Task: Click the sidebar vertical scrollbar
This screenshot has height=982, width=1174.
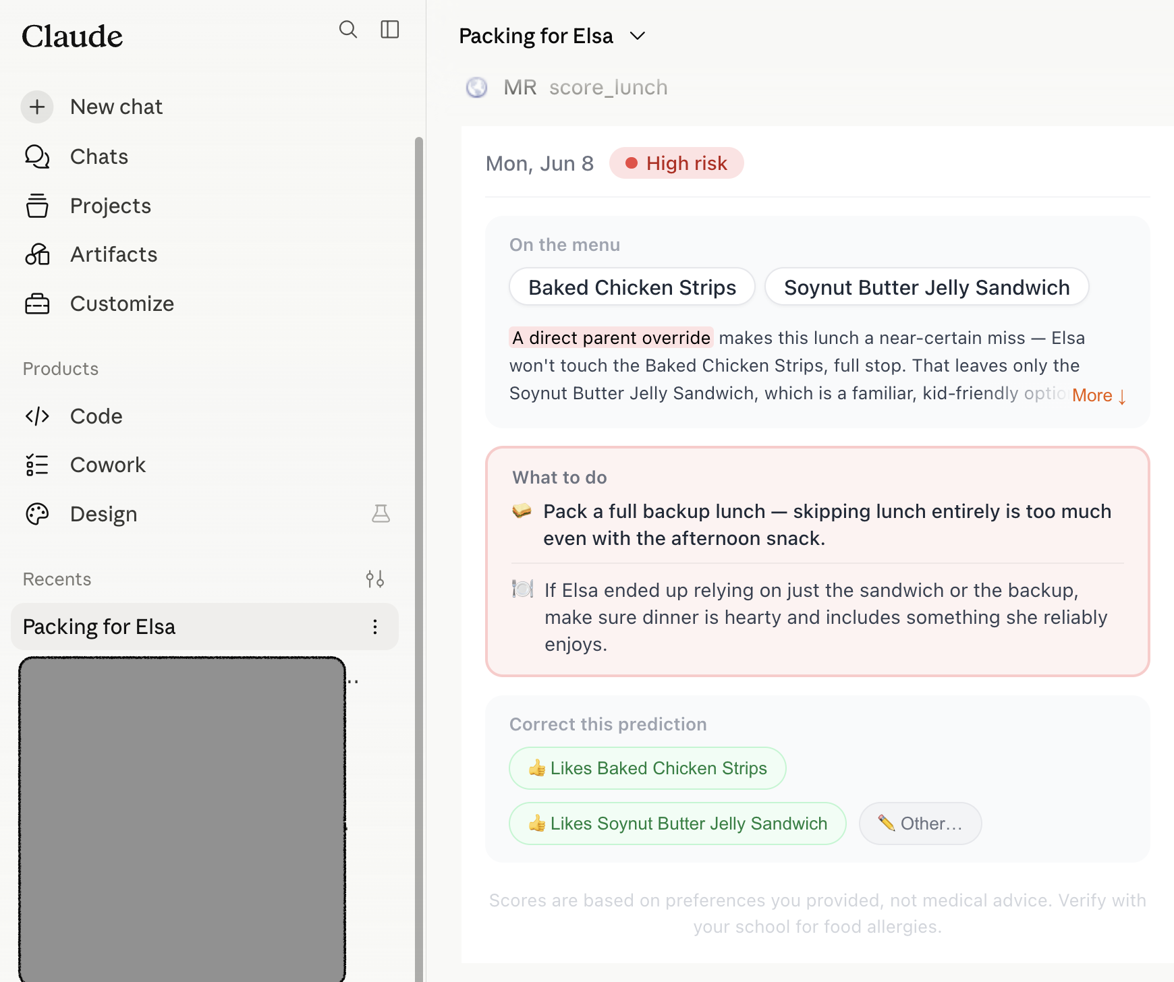Action: click(419, 560)
